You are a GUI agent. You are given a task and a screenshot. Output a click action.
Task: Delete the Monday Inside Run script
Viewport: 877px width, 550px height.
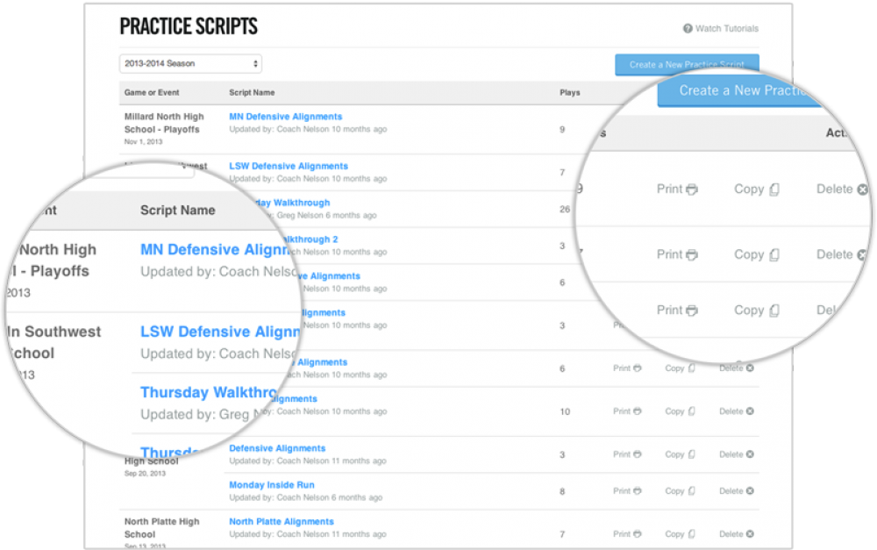[x=736, y=490]
